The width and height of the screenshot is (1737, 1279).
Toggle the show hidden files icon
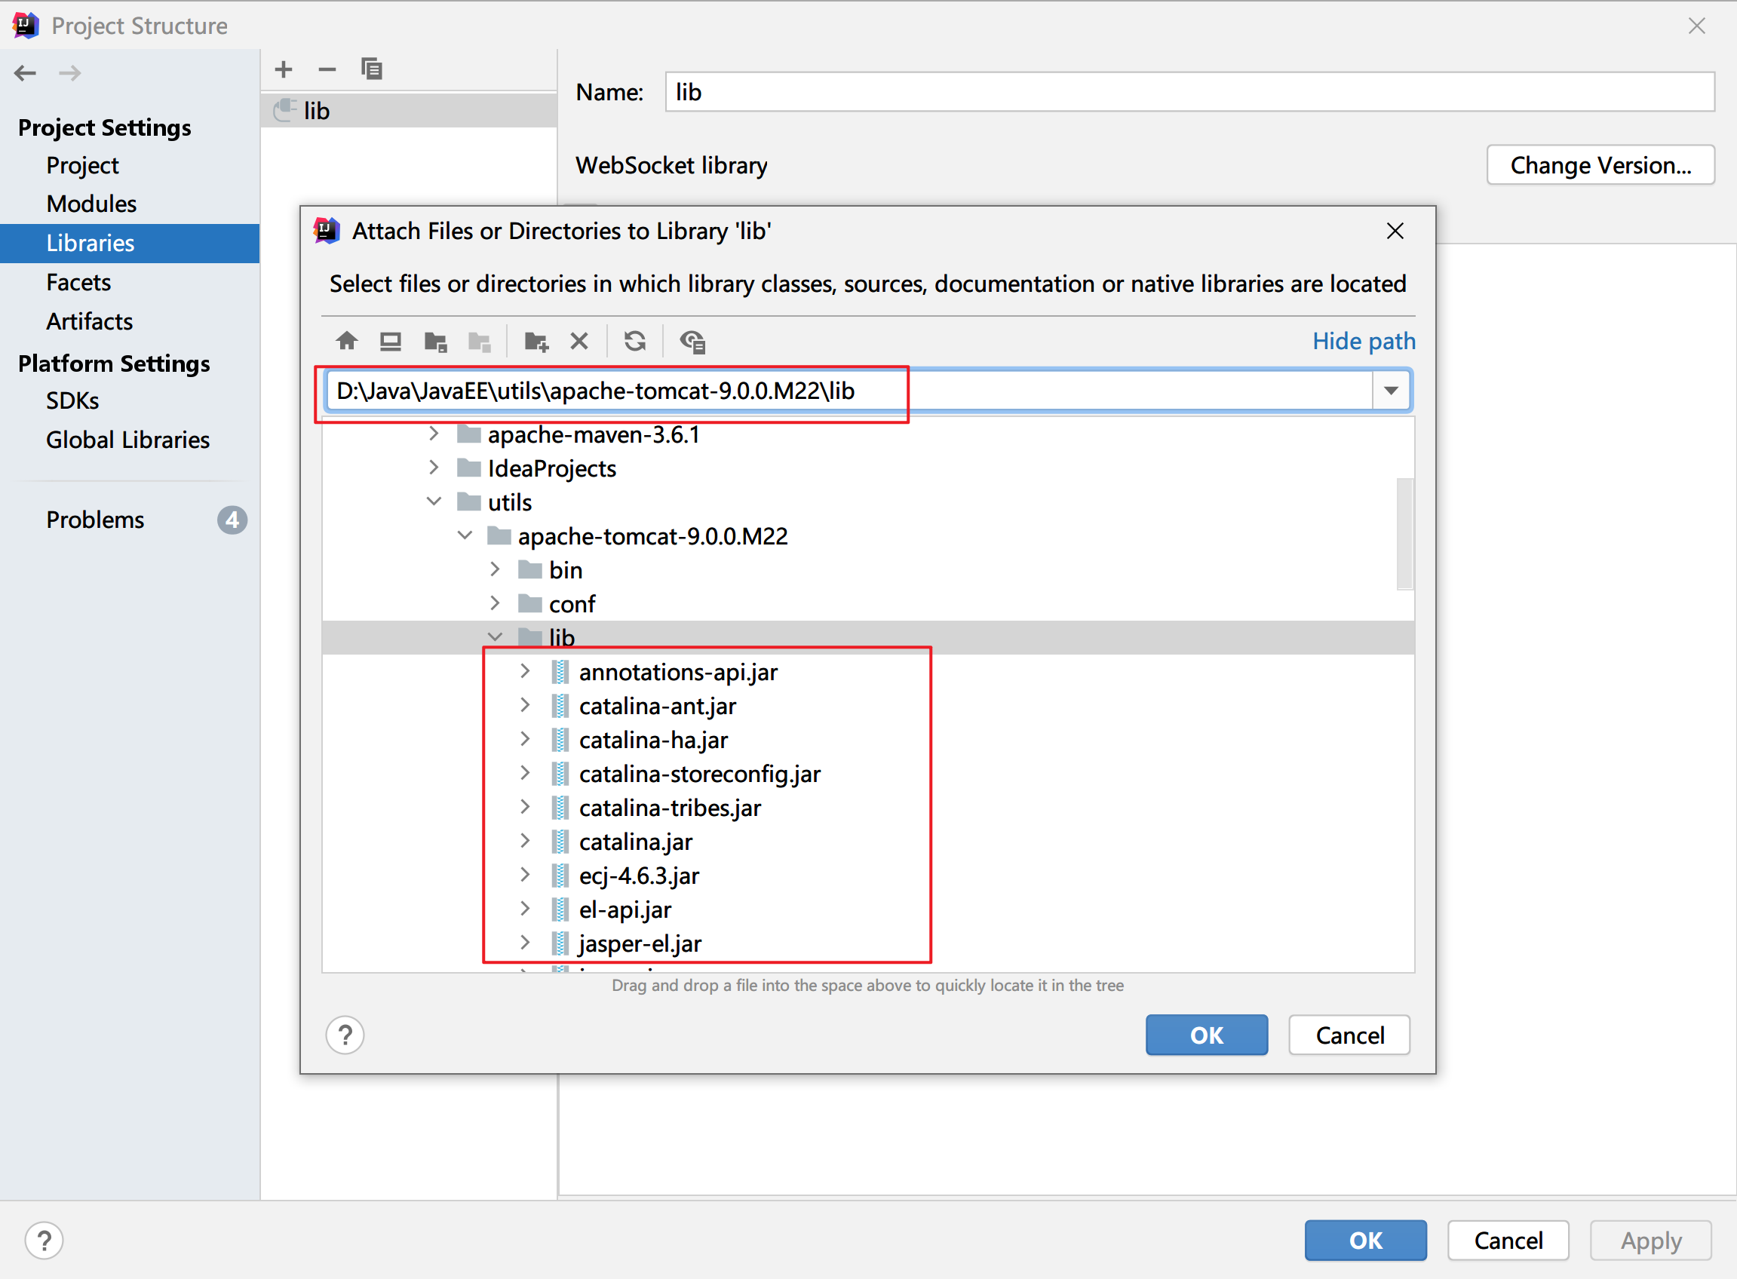click(692, 341)
